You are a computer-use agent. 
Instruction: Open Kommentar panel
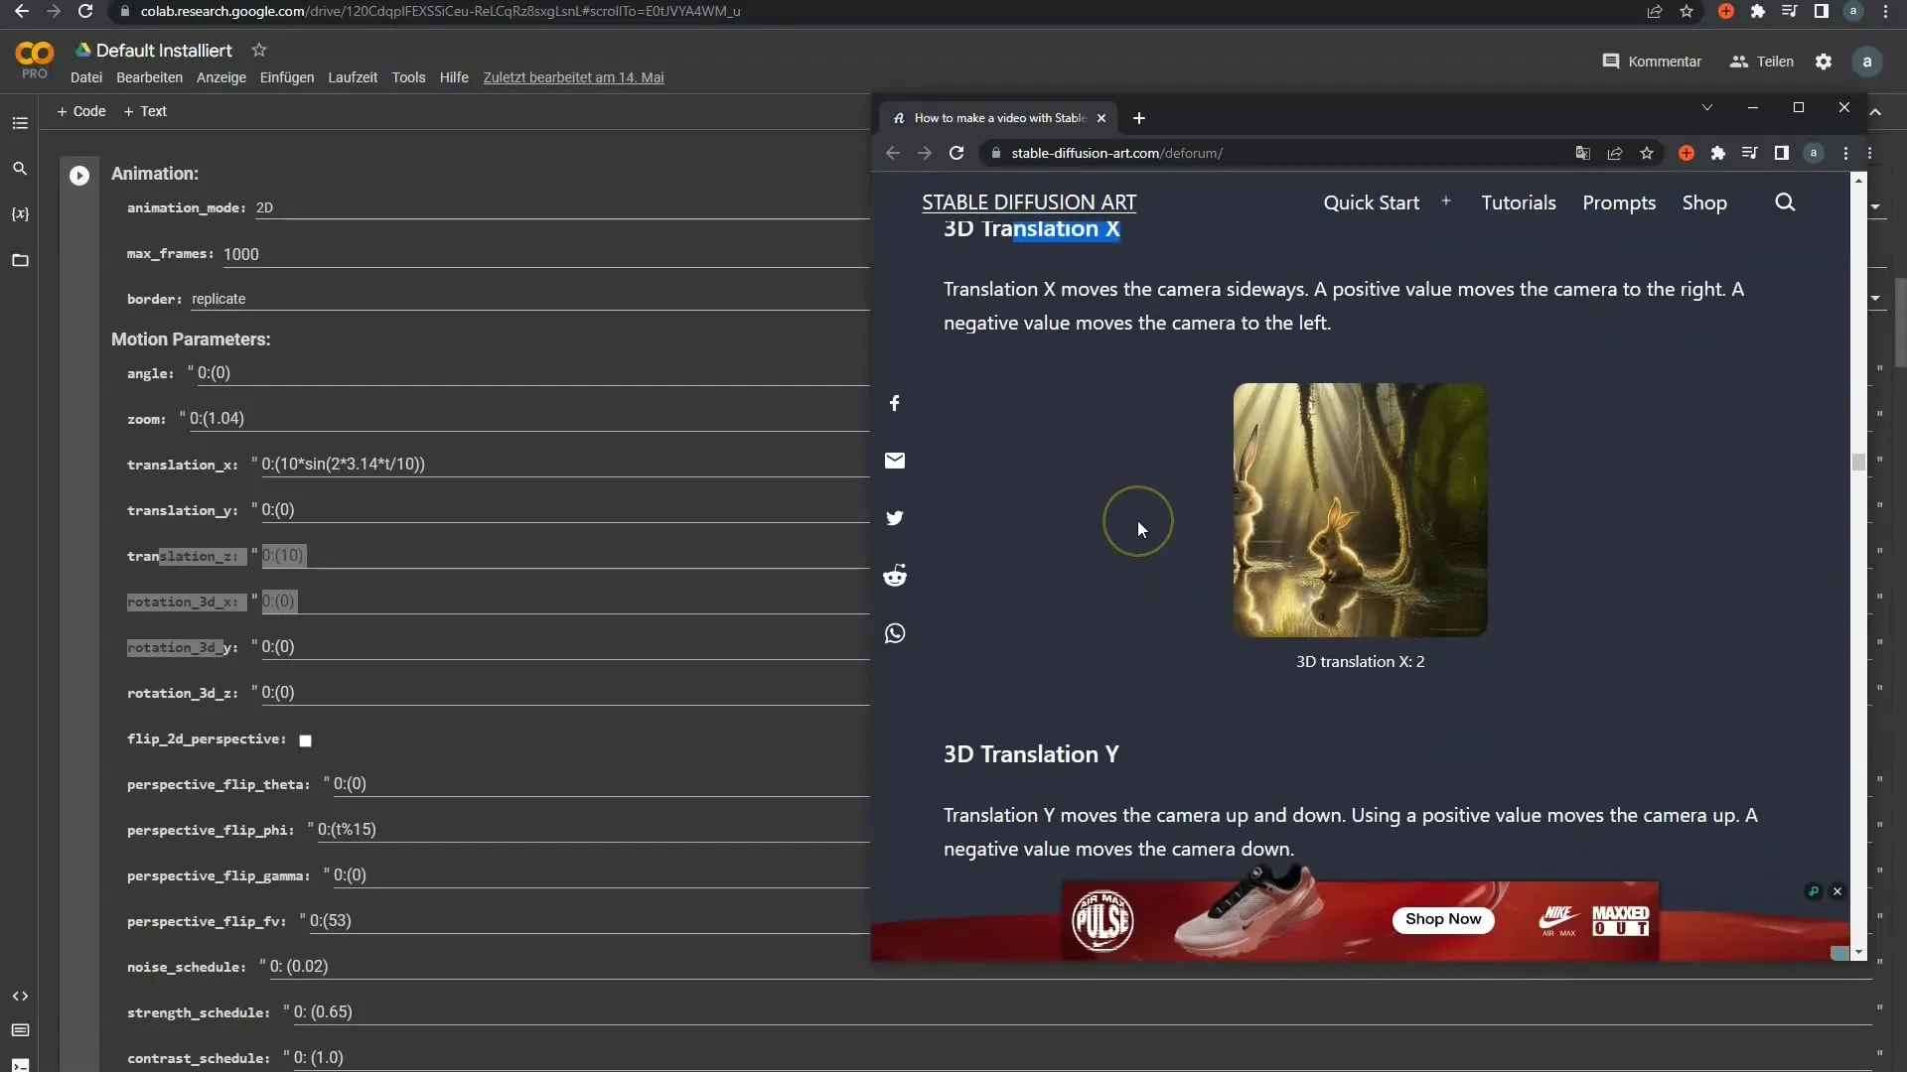tap(1652, 62)
